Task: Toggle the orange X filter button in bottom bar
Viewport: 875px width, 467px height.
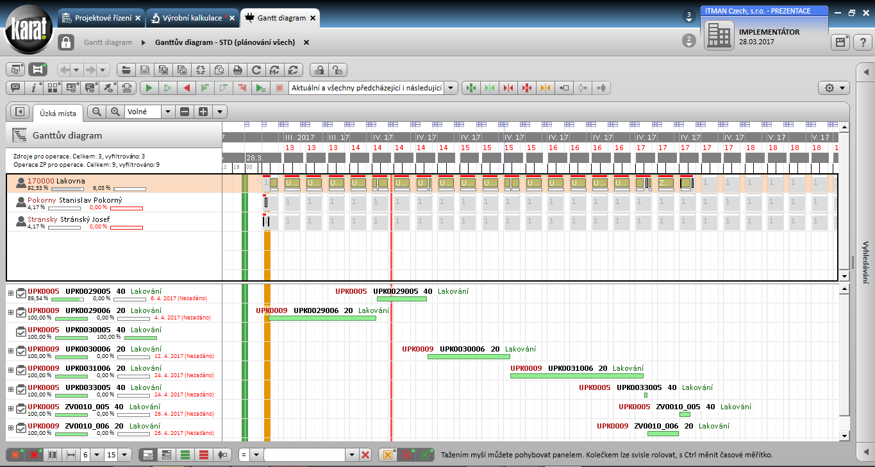Action: click(387, 455)
